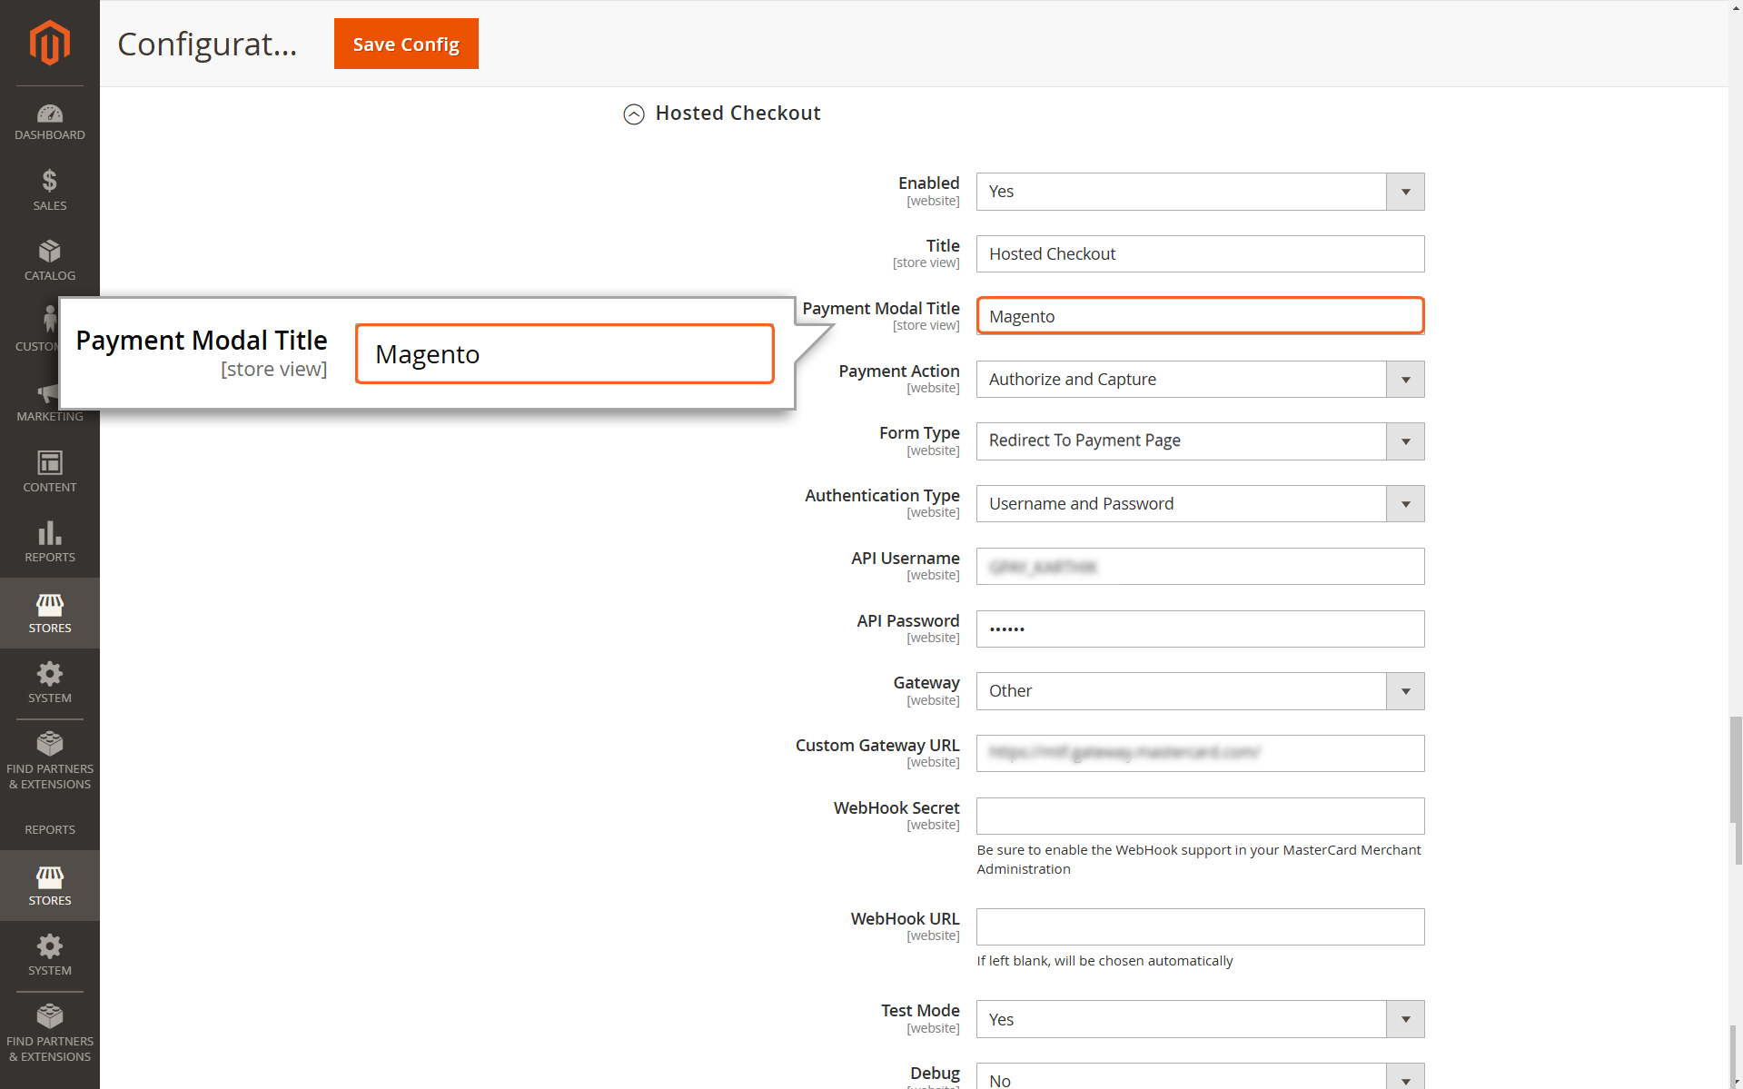Open the lower System gear icon
The height and width of the screenshot is (1089, 1743).
(x=50, y=946)
